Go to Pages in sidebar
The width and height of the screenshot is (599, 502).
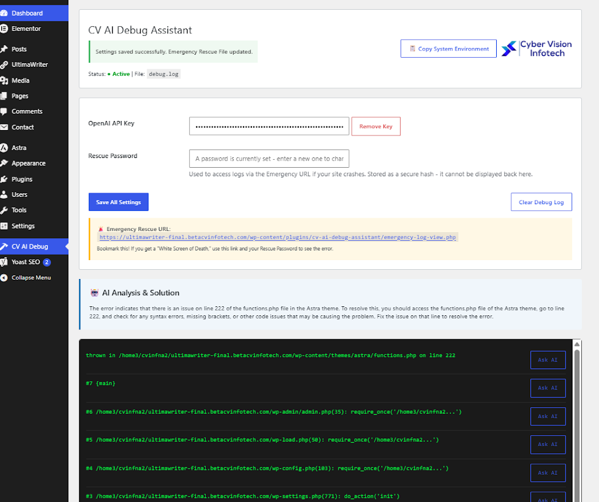tap(34, 96)
